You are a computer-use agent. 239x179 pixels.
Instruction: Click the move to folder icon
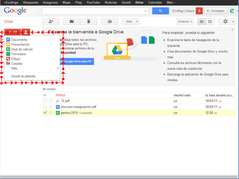(72, 21)
